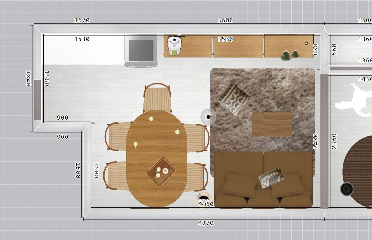The width and height of the screenshot is (372, 240).
Task: Select the wooden tray on dining table
Action: (161, 172)
